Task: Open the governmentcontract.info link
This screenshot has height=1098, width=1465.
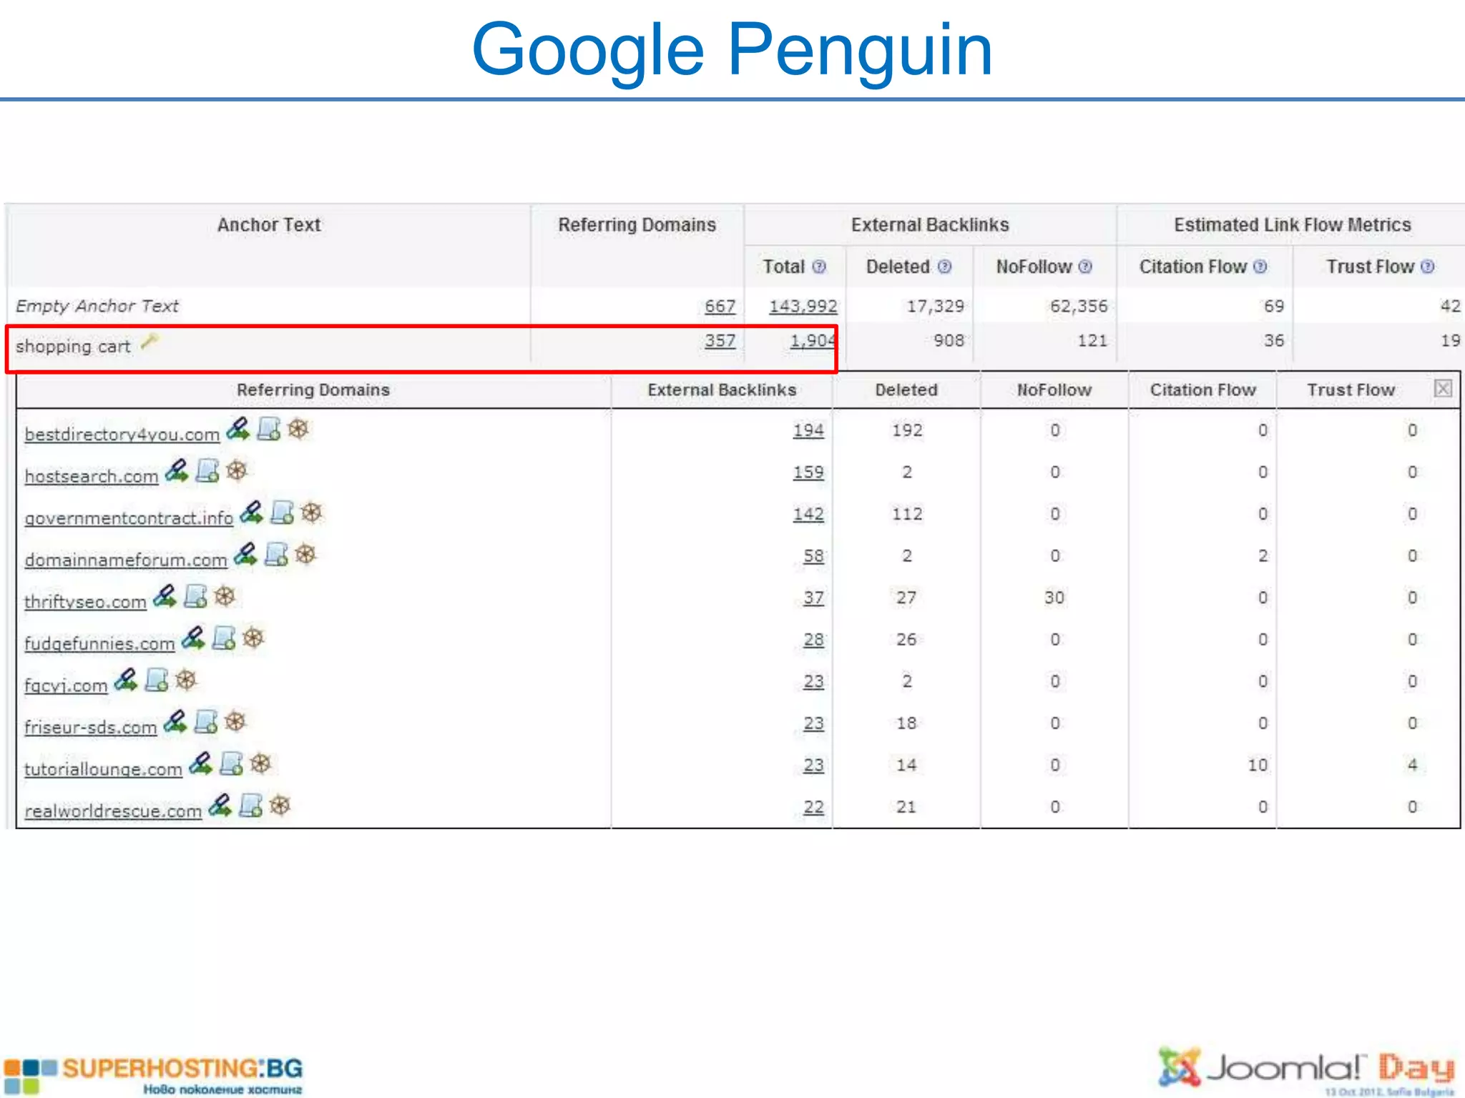Action: [129, 518]
